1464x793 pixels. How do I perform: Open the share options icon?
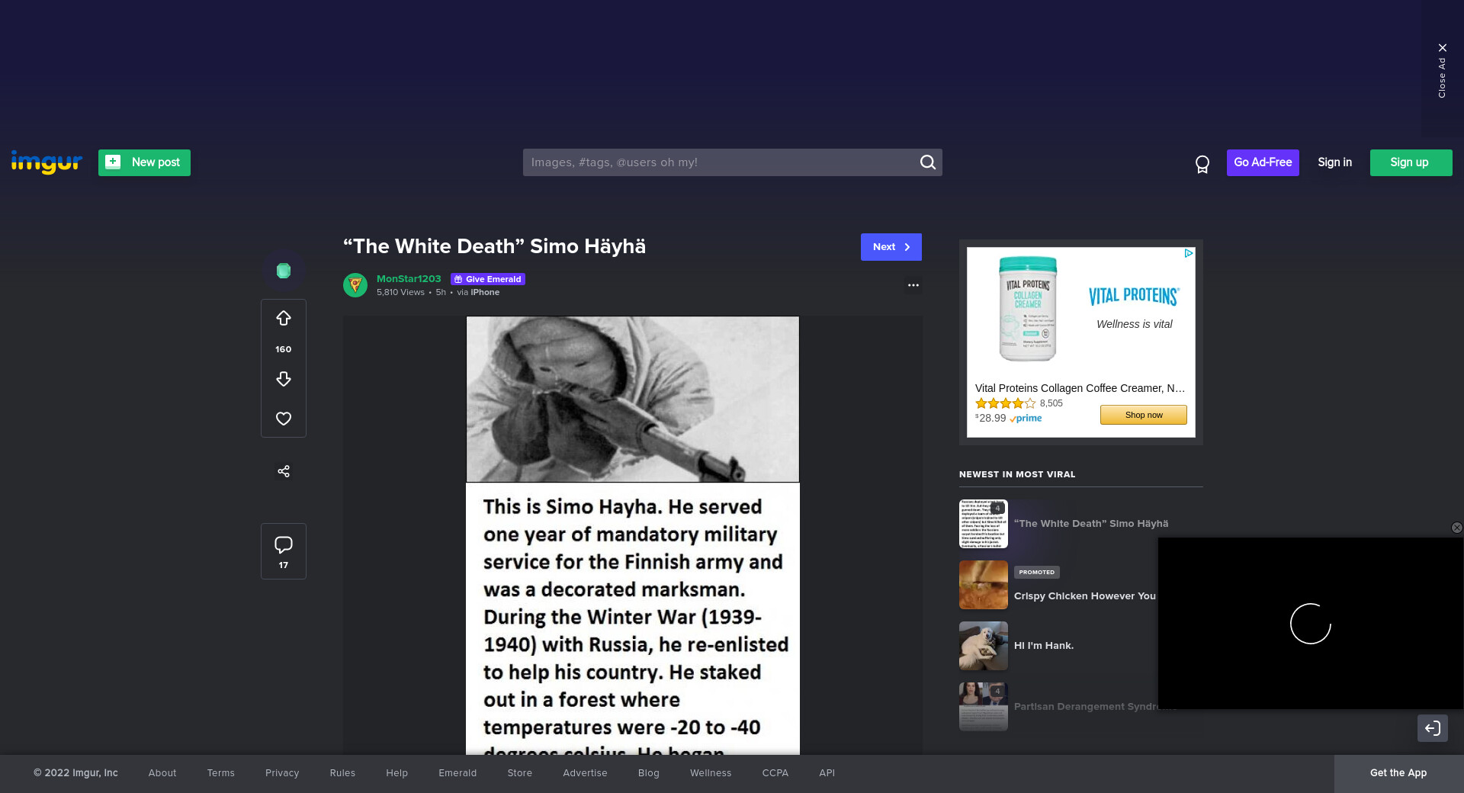pos(284,471)
